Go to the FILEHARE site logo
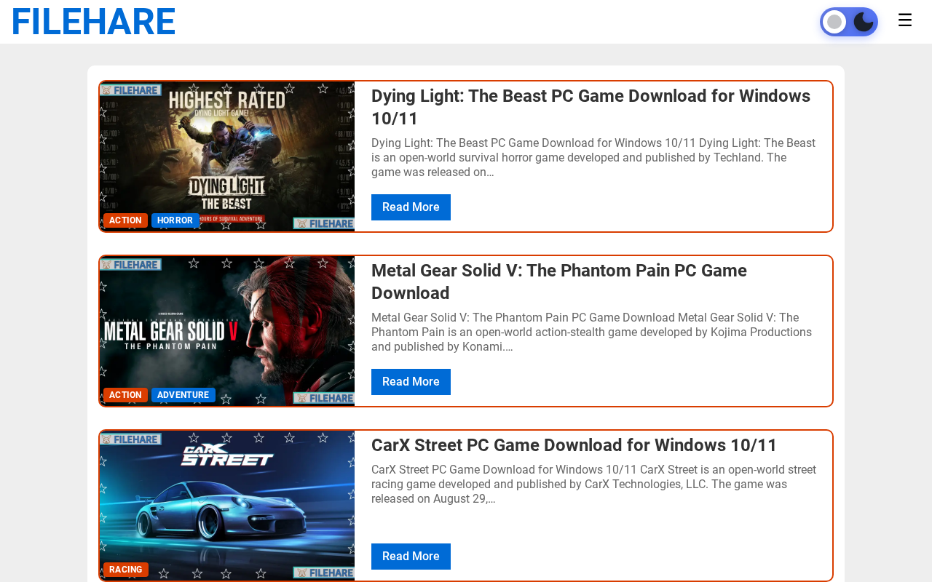932x582 pixels. coord(93,22)
